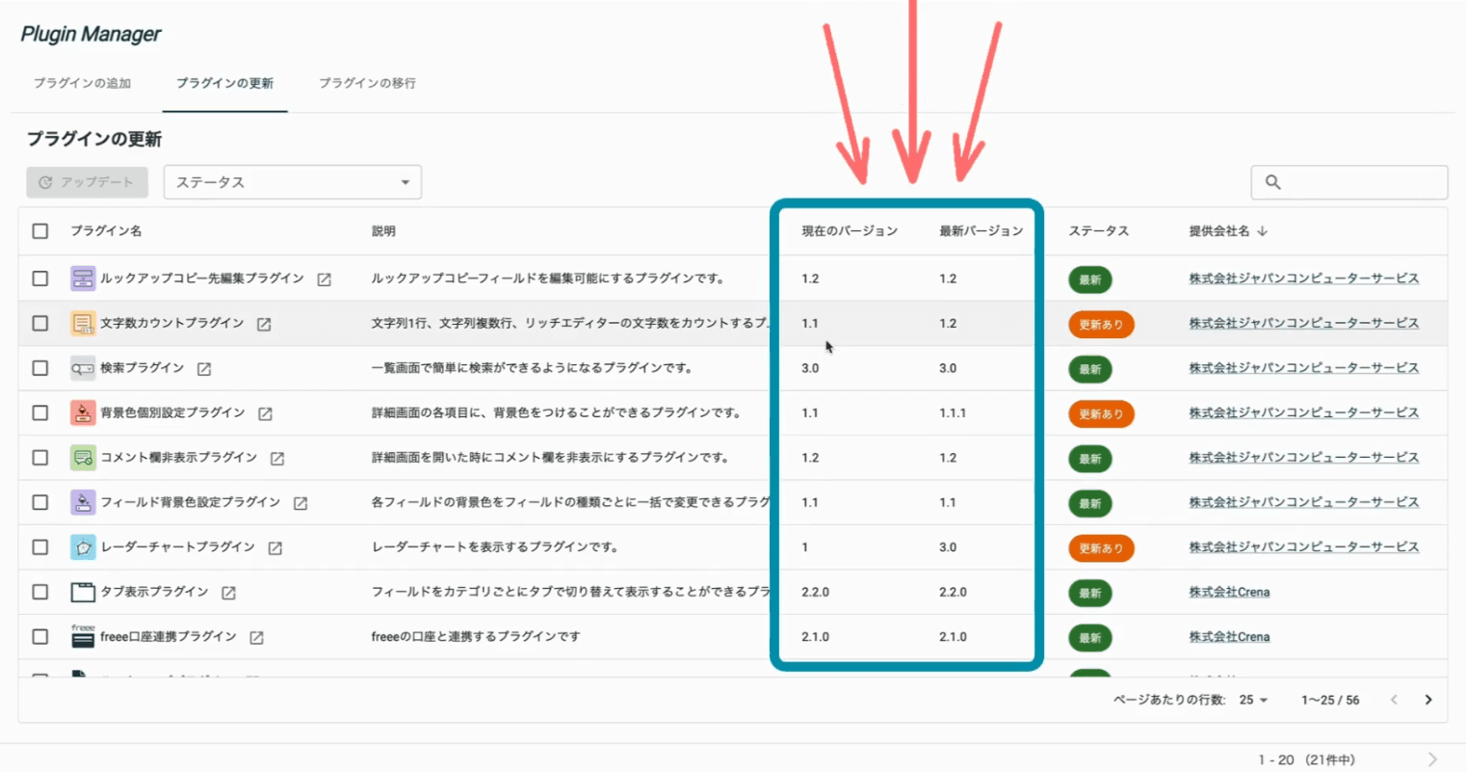Click the 最新バージョン column header
1466x772 pixels.
coord(981,231)
